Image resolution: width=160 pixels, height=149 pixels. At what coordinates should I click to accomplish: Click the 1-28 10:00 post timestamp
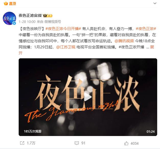pos(27,22)
